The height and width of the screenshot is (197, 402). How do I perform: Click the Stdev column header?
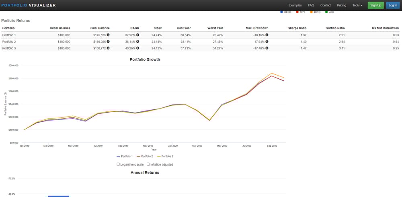tap(158, 28)
